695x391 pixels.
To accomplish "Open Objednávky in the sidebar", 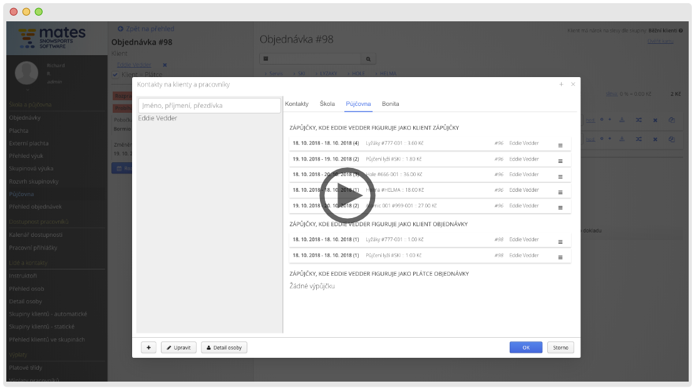I will (25, 118).
